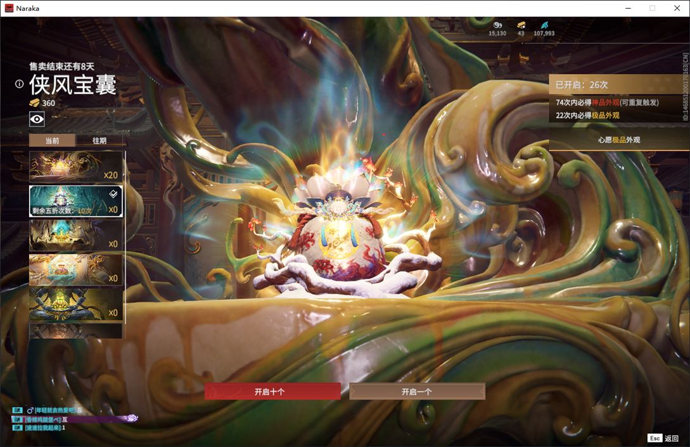Click the Esc 返回 back button
Image resolution: width=690 pixels, height=447 pixels.
pos(663,438)
